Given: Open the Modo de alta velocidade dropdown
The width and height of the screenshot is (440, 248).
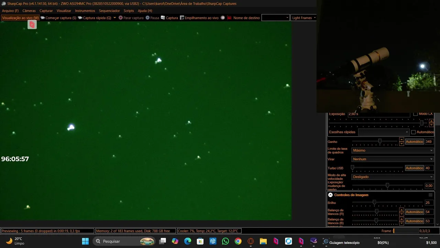Looking at the screenshot, I should coord(393,177).
